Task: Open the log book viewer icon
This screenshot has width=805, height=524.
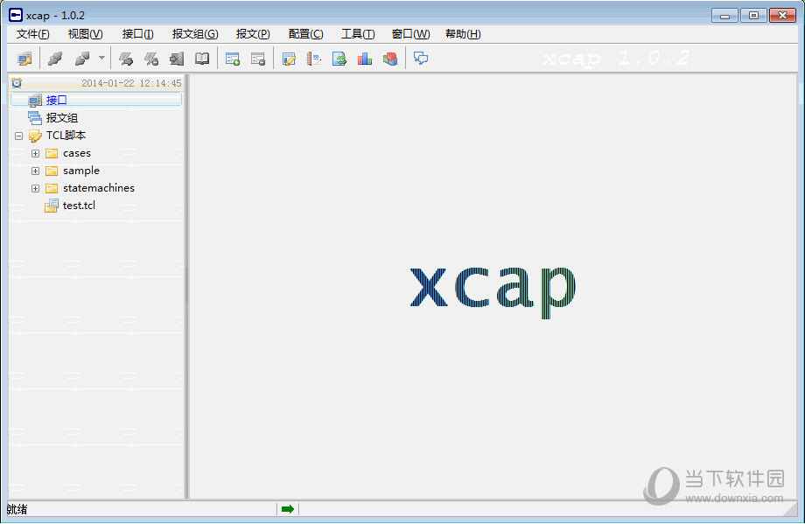Action: [x=201, y=58]
